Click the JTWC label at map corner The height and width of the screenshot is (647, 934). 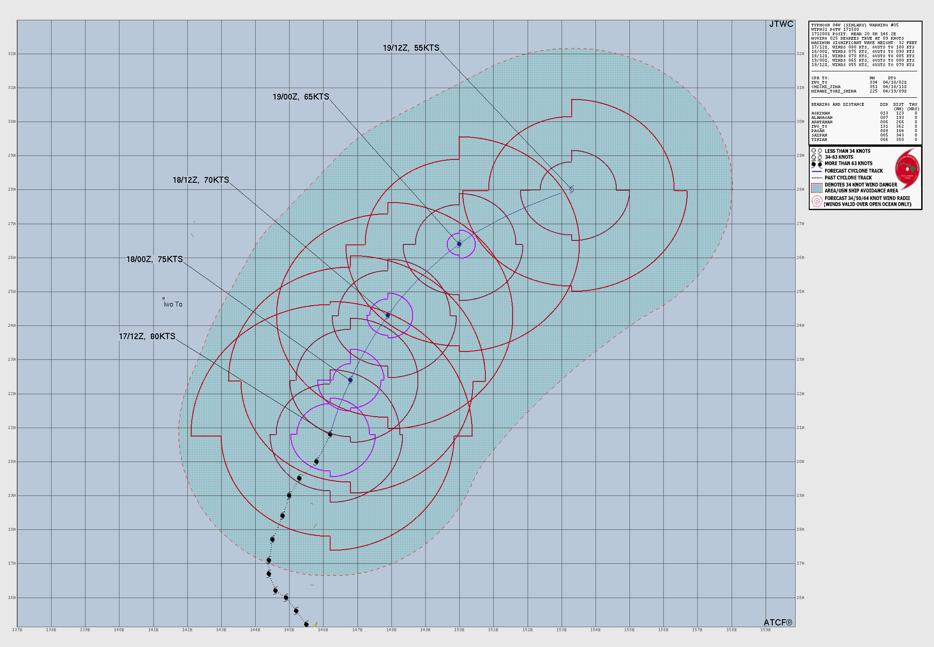[781, 24]
